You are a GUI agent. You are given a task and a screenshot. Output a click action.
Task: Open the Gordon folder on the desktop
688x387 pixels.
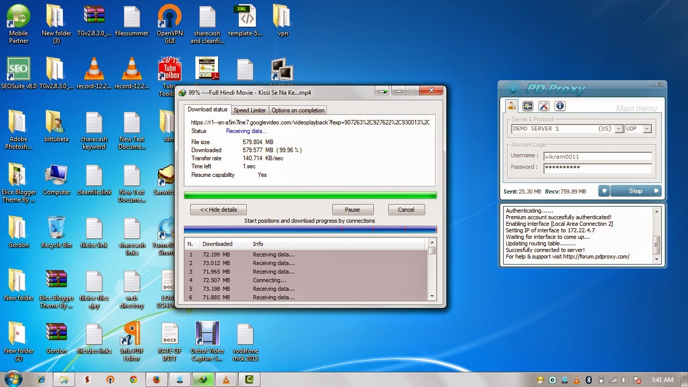(x=19, y=232)
